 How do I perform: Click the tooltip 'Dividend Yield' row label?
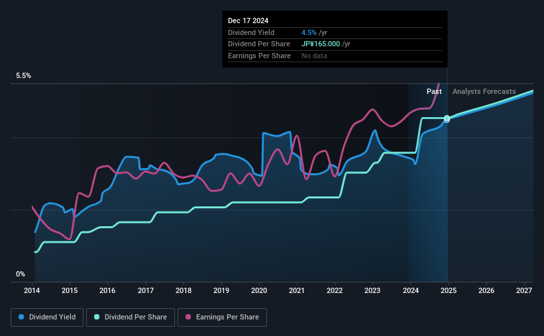251,32
